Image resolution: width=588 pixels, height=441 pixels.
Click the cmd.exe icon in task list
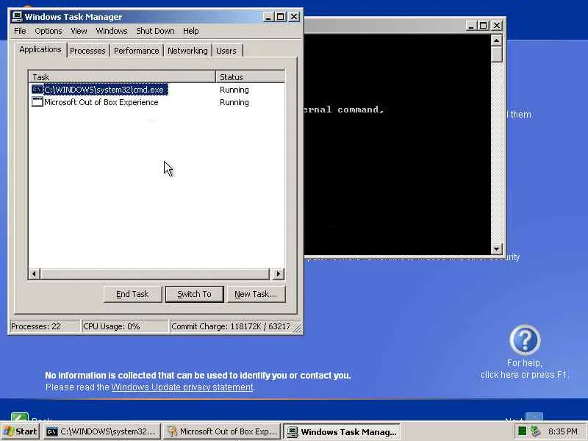coord(37,90)
